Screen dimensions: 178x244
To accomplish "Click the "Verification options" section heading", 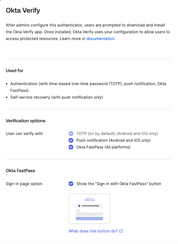I will [26, 121].
